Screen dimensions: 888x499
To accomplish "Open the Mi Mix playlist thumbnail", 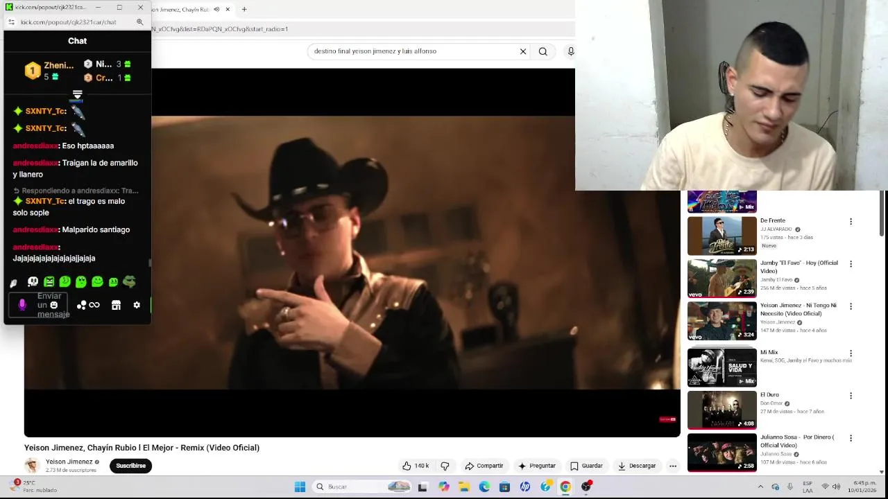I will (722, 367).
